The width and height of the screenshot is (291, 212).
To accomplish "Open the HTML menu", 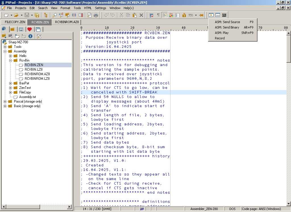I will (88, 8).
